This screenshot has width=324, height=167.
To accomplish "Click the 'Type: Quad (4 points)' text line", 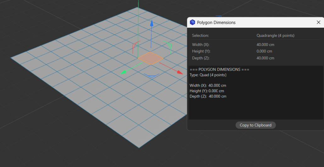I will click(208, 75).
